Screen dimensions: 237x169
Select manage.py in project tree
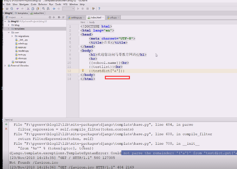(19, 62)
